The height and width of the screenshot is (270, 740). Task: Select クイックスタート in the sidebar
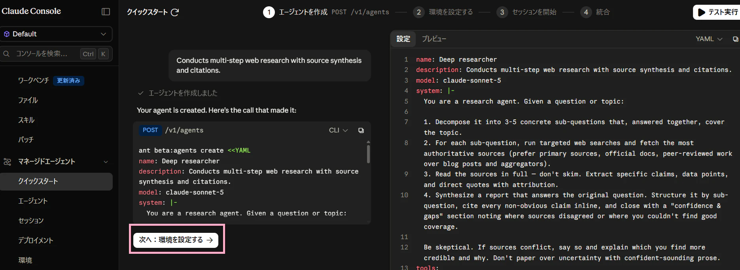[56, 181]
